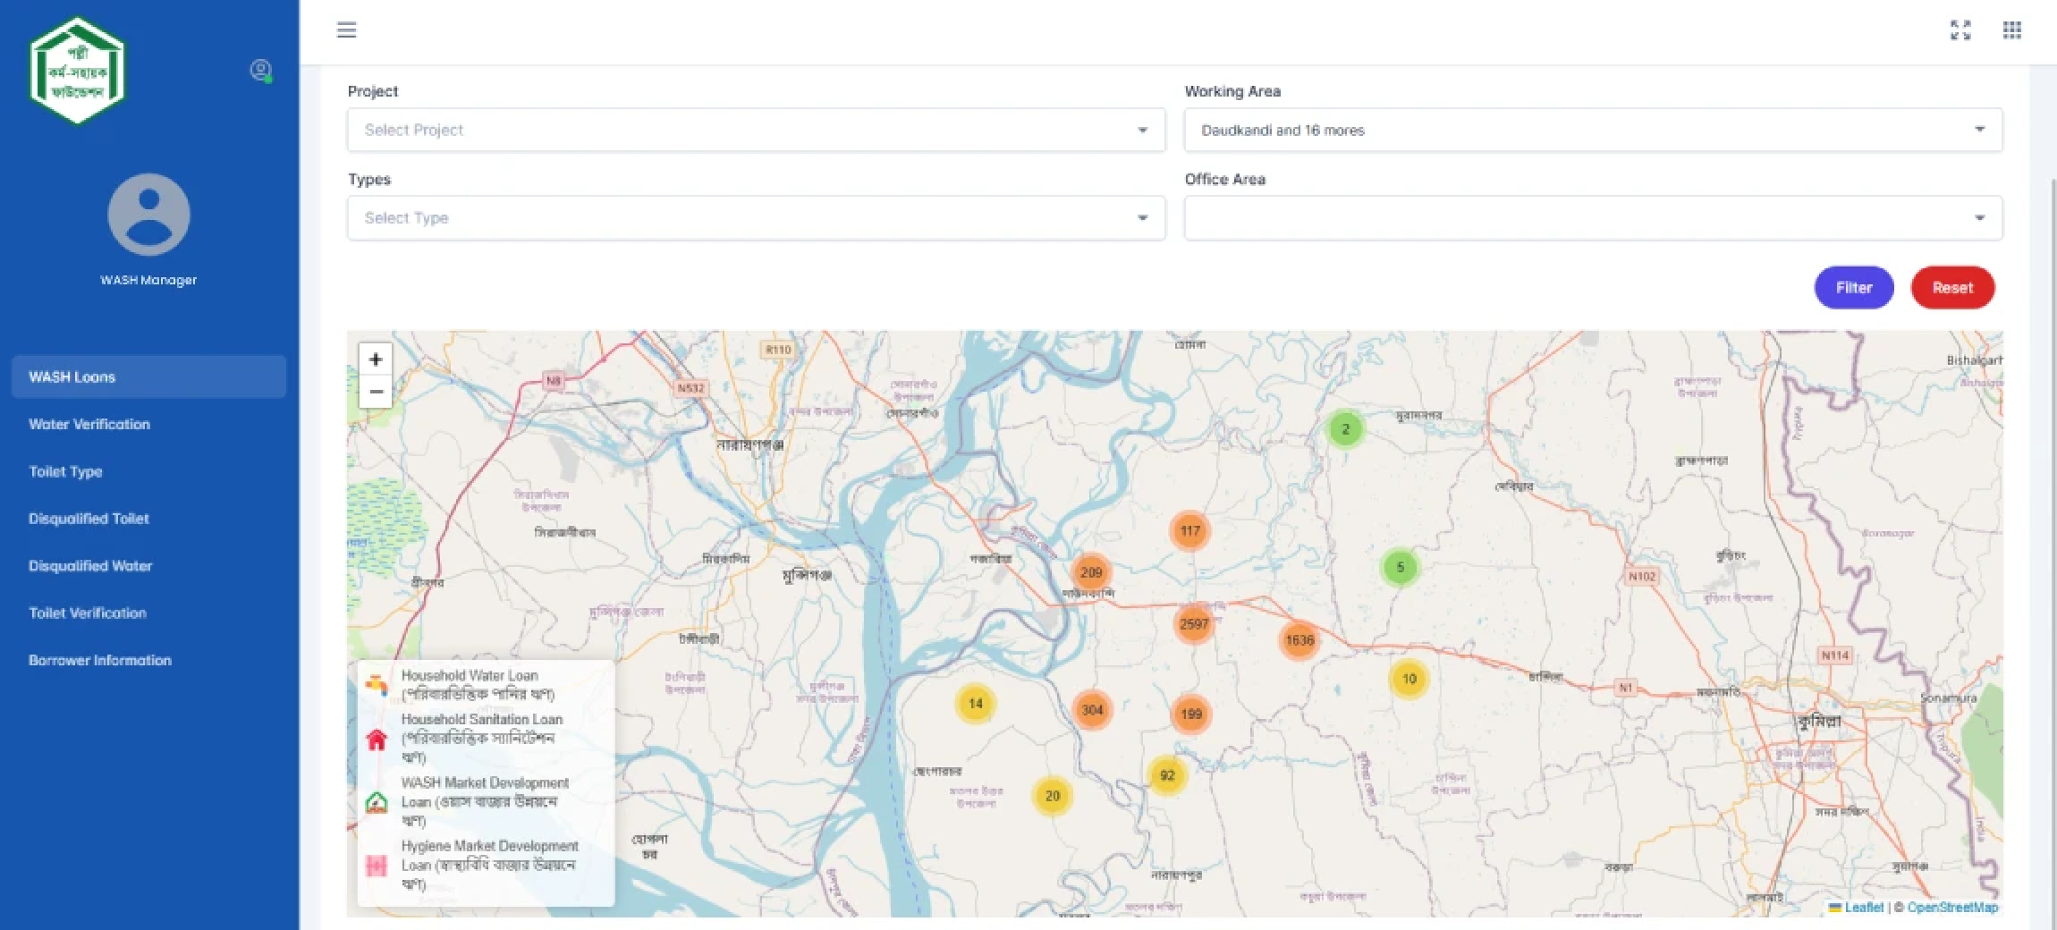This screenshot has height=930, width=2057.
Task: Open Disqualified Water in sidebar
Action: coord(90,566)
